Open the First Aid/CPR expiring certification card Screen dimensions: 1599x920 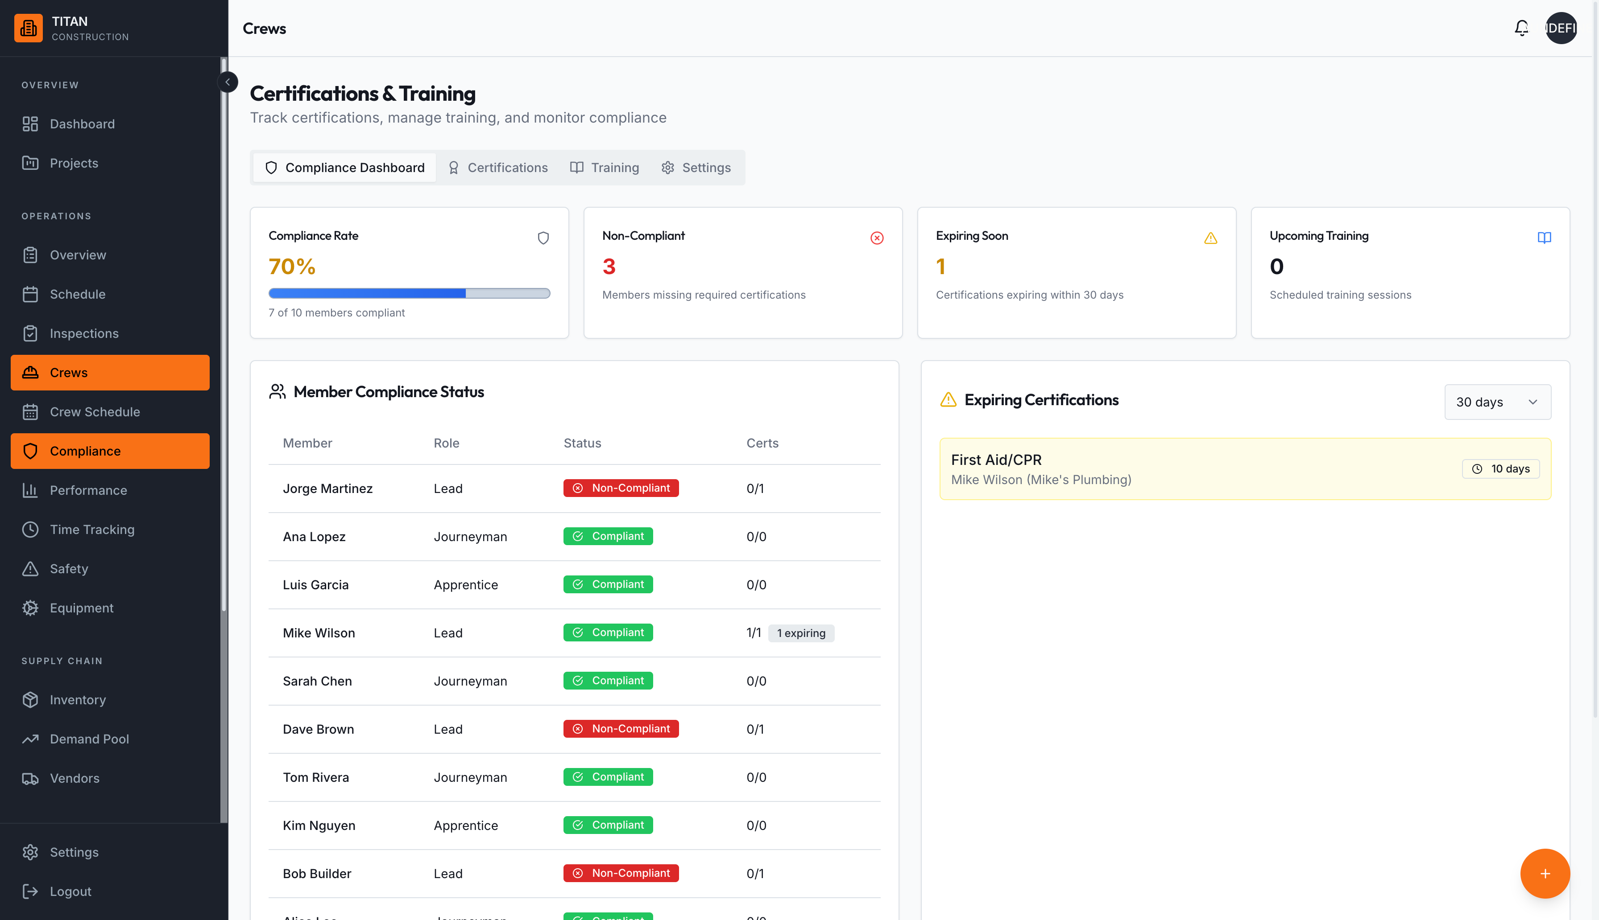1245,469
